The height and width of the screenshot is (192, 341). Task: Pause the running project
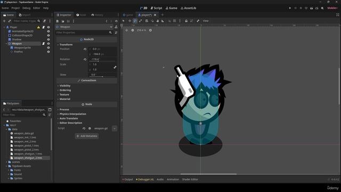(295, 8)
